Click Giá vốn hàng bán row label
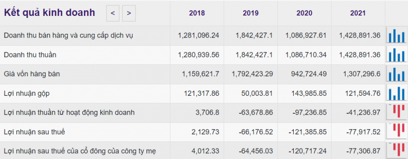Image resolution: width=408 pixels, height=159 pixels. [32, 74]
